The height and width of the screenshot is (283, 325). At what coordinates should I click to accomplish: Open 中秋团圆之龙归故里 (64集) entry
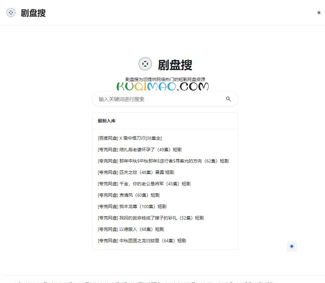click(x=142, y=241)
